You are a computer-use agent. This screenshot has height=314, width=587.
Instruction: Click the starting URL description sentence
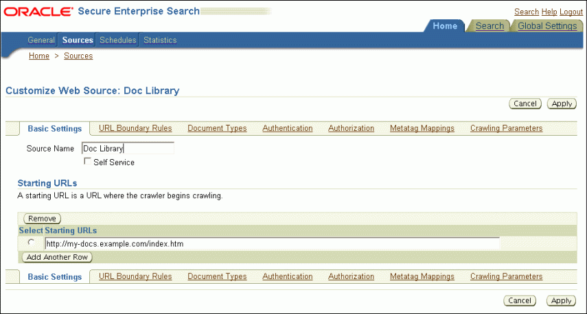pyautogui.click(x=120, y=195)
